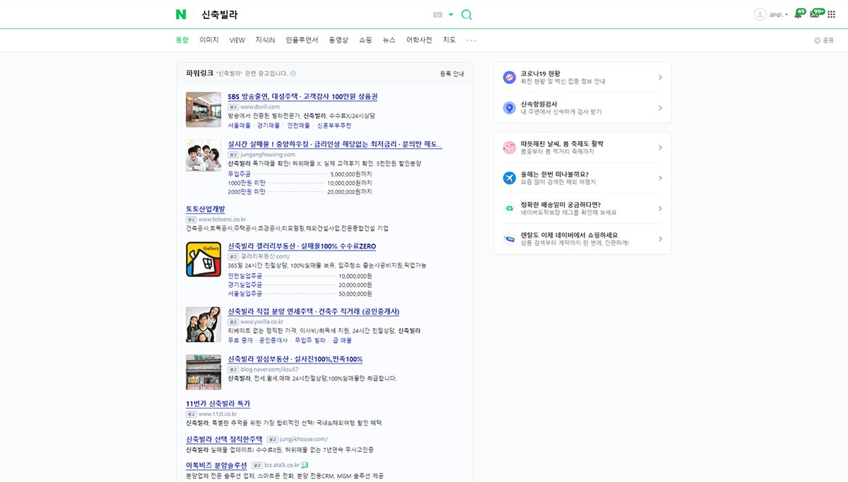The image size is (848, 482).
Task: Switch to the 뉴스 tab
Action: click(x=389, y=40)
